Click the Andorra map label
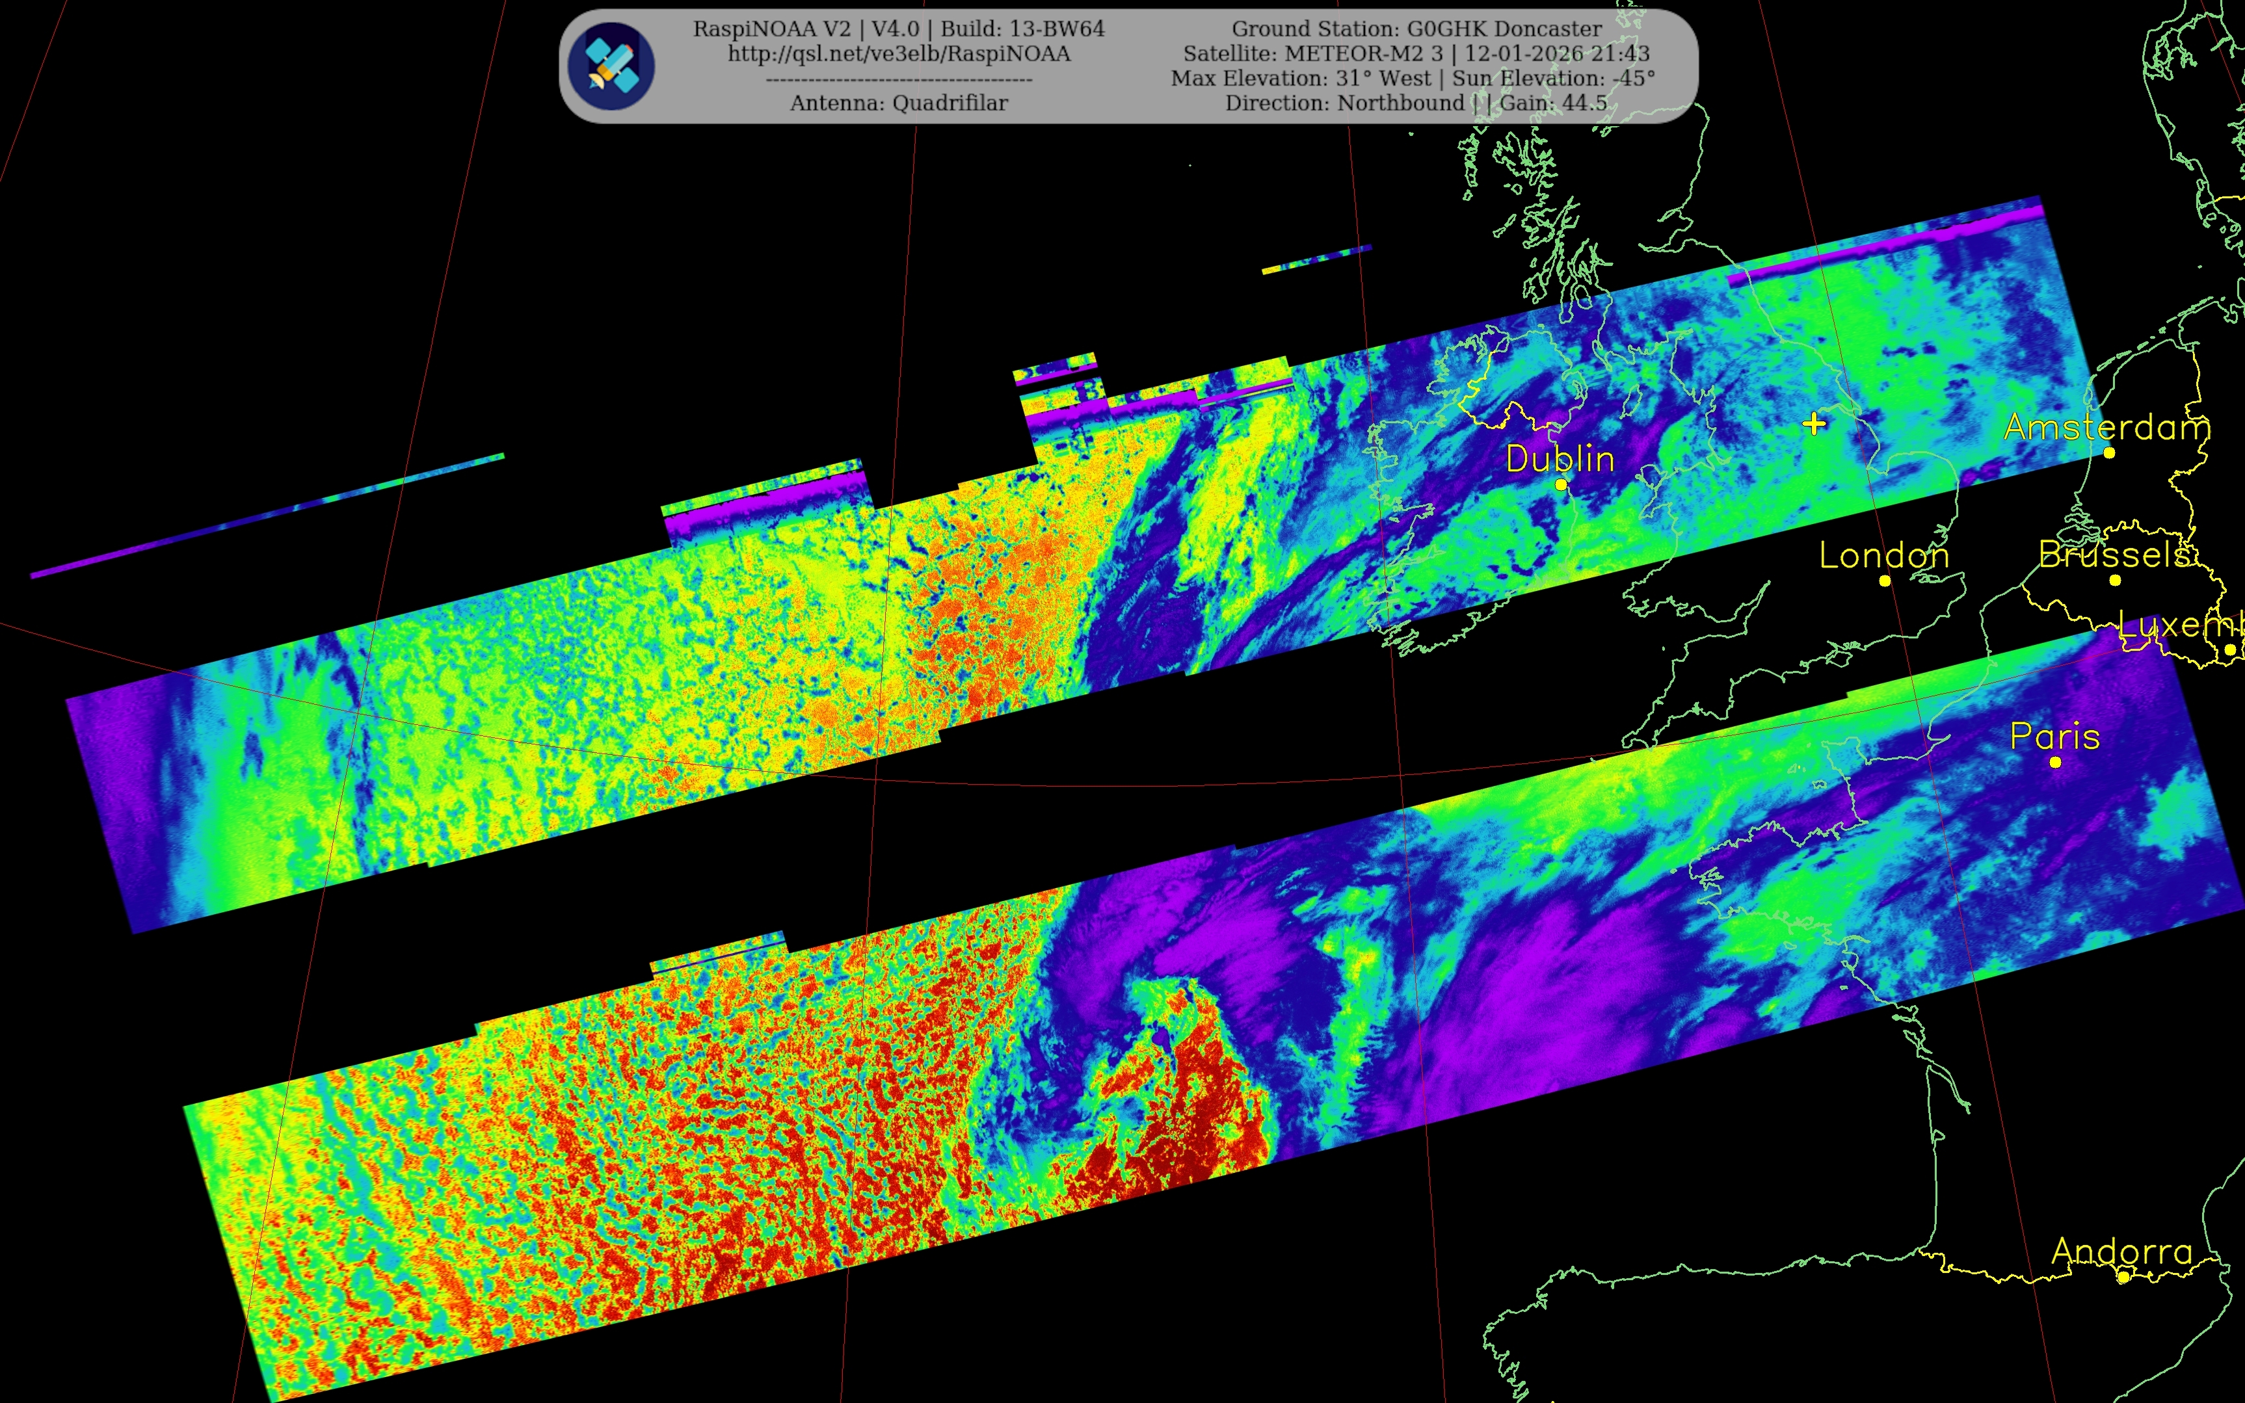The image size is (2245, 1403). pyautogui.click(x=2121, y=1251)
